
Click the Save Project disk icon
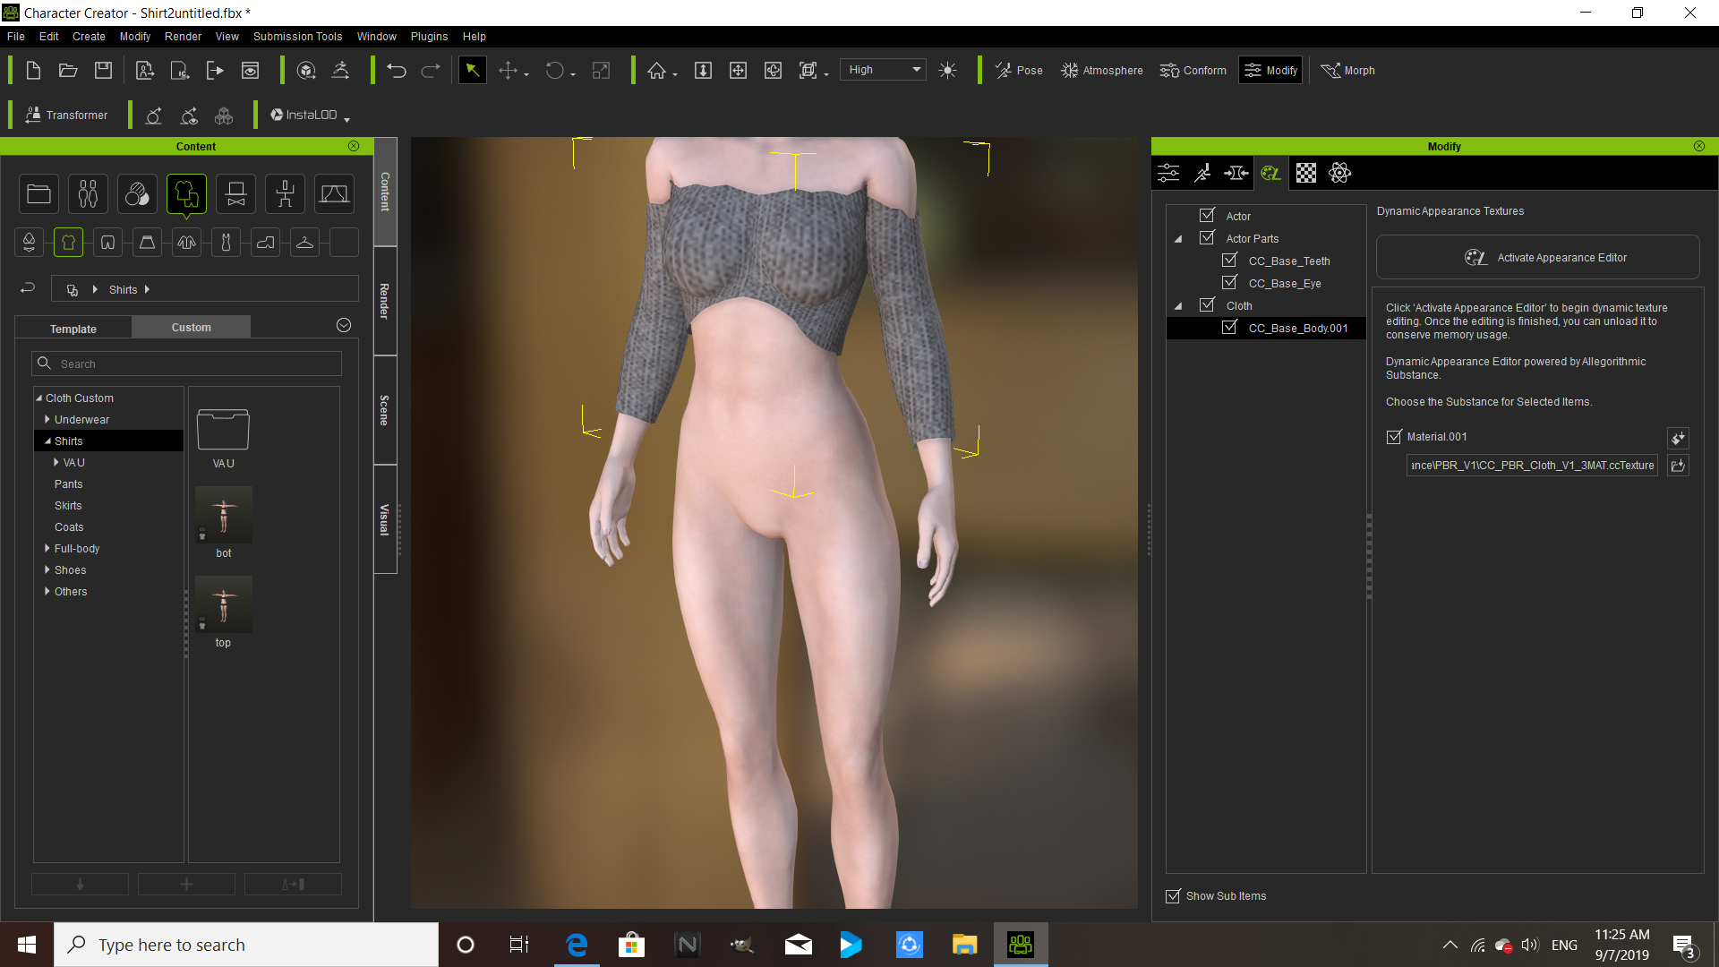[x=104, y=71]
